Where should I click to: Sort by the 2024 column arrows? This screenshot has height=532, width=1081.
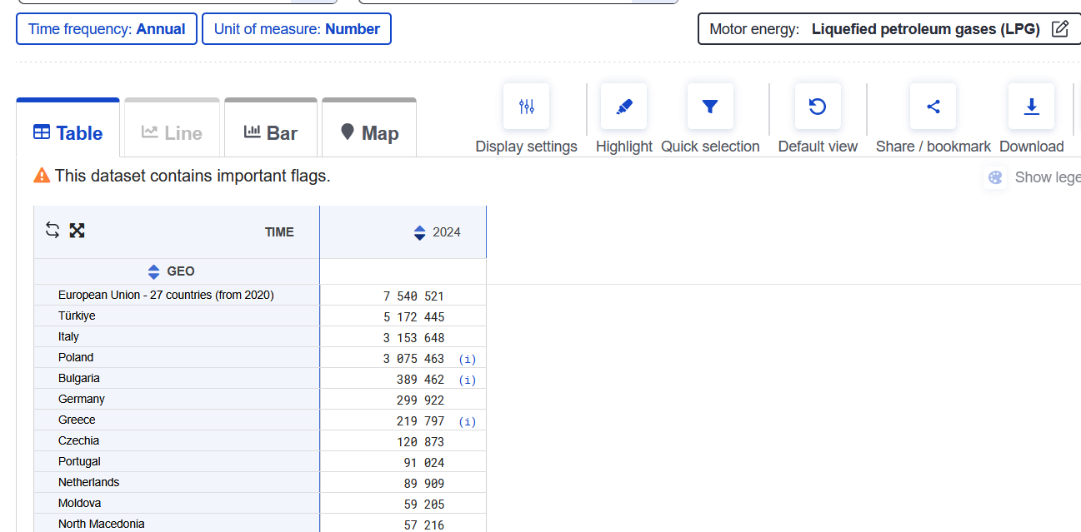click(x=419, y=232)
